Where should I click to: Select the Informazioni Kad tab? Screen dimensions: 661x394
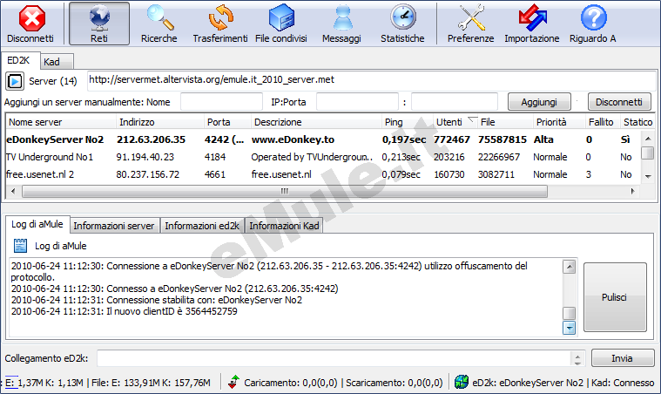point(284,226)
